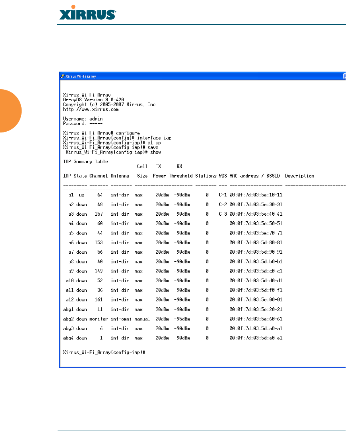Click the 'show' command line
Viewport: 346px width, 431px height.
tap(113, 152)
